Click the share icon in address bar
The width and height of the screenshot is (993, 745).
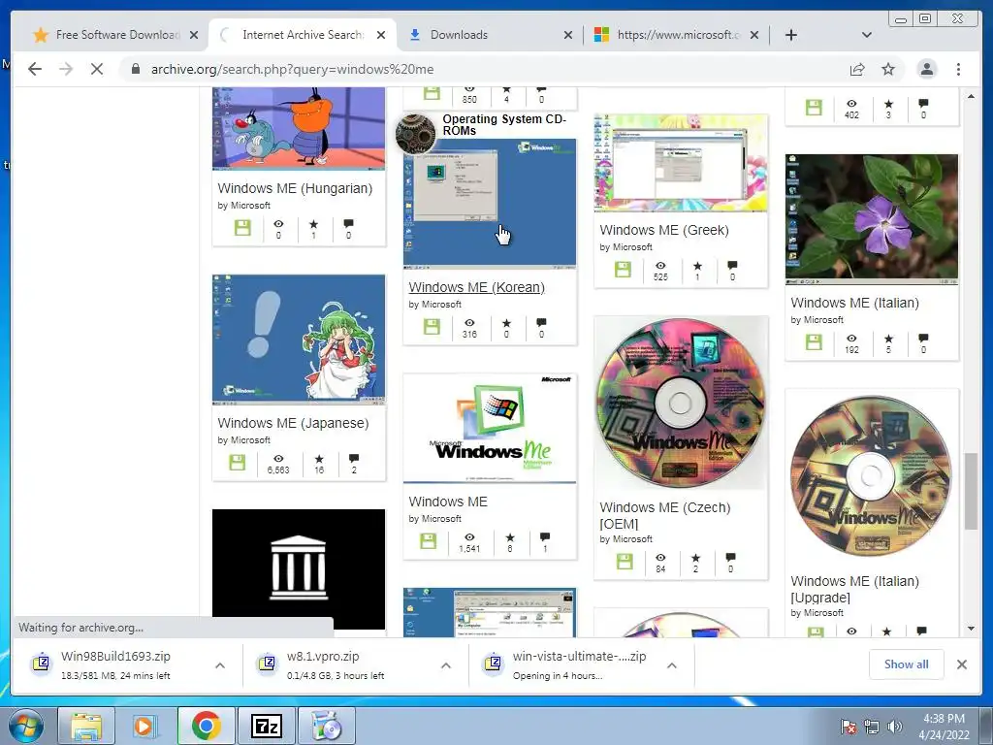point(857,69)
